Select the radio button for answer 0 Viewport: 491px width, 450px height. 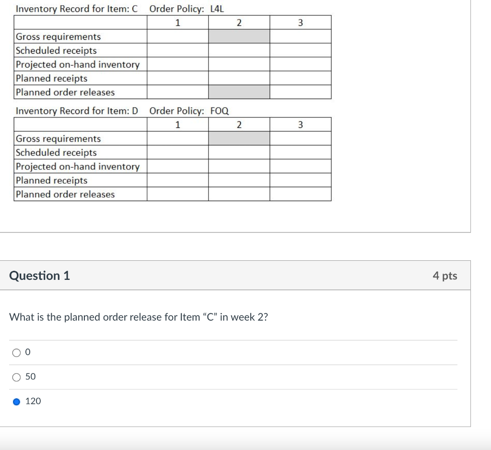(16, 352)
